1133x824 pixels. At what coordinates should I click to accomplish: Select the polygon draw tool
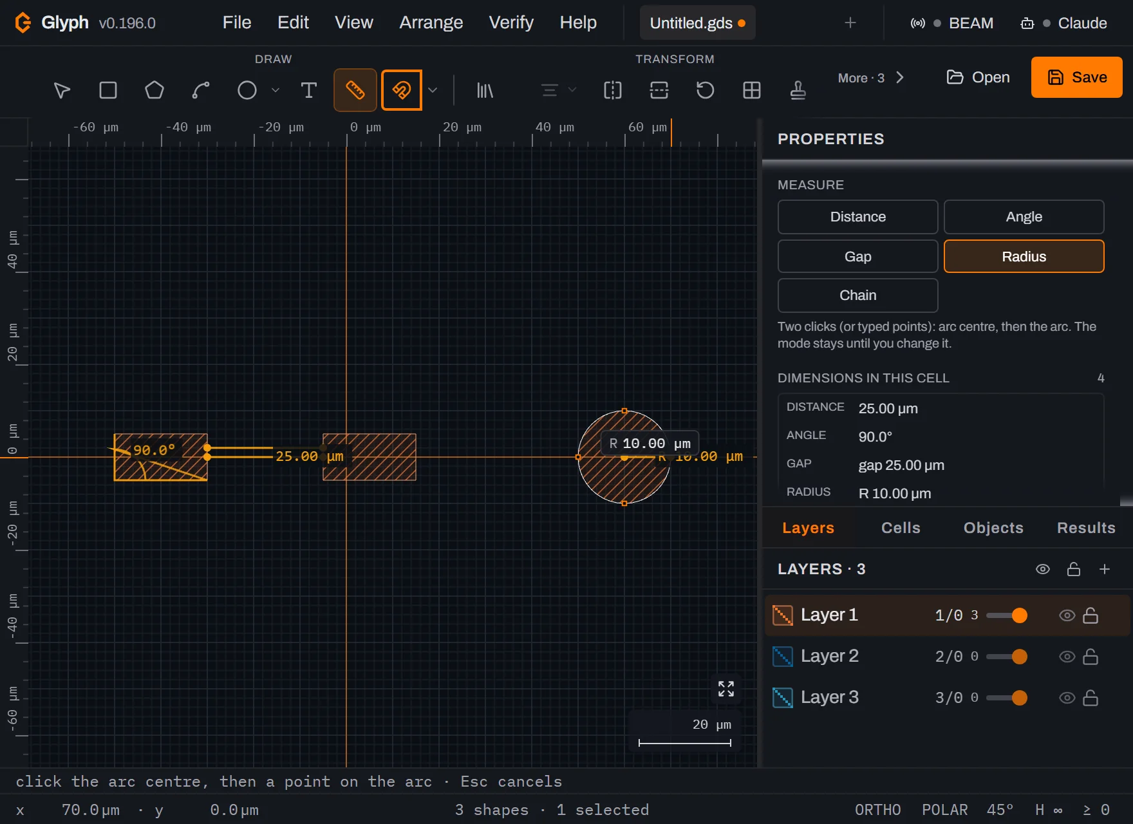click(154, 90)
